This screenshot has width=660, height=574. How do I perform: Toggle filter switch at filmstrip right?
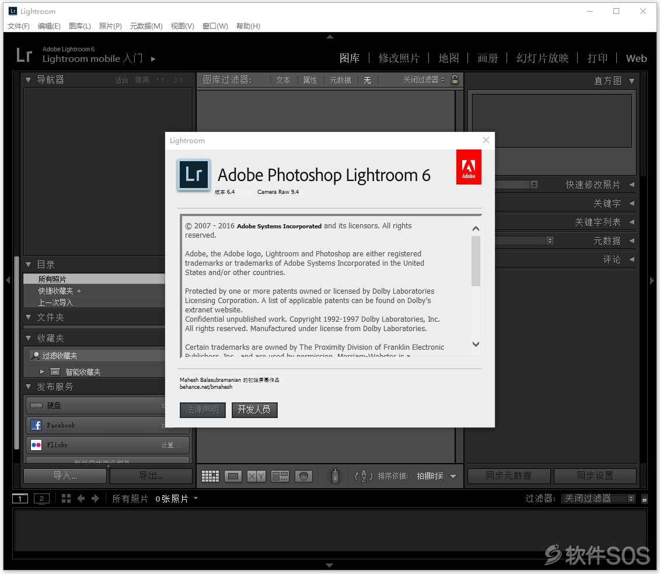coord(644,499)
